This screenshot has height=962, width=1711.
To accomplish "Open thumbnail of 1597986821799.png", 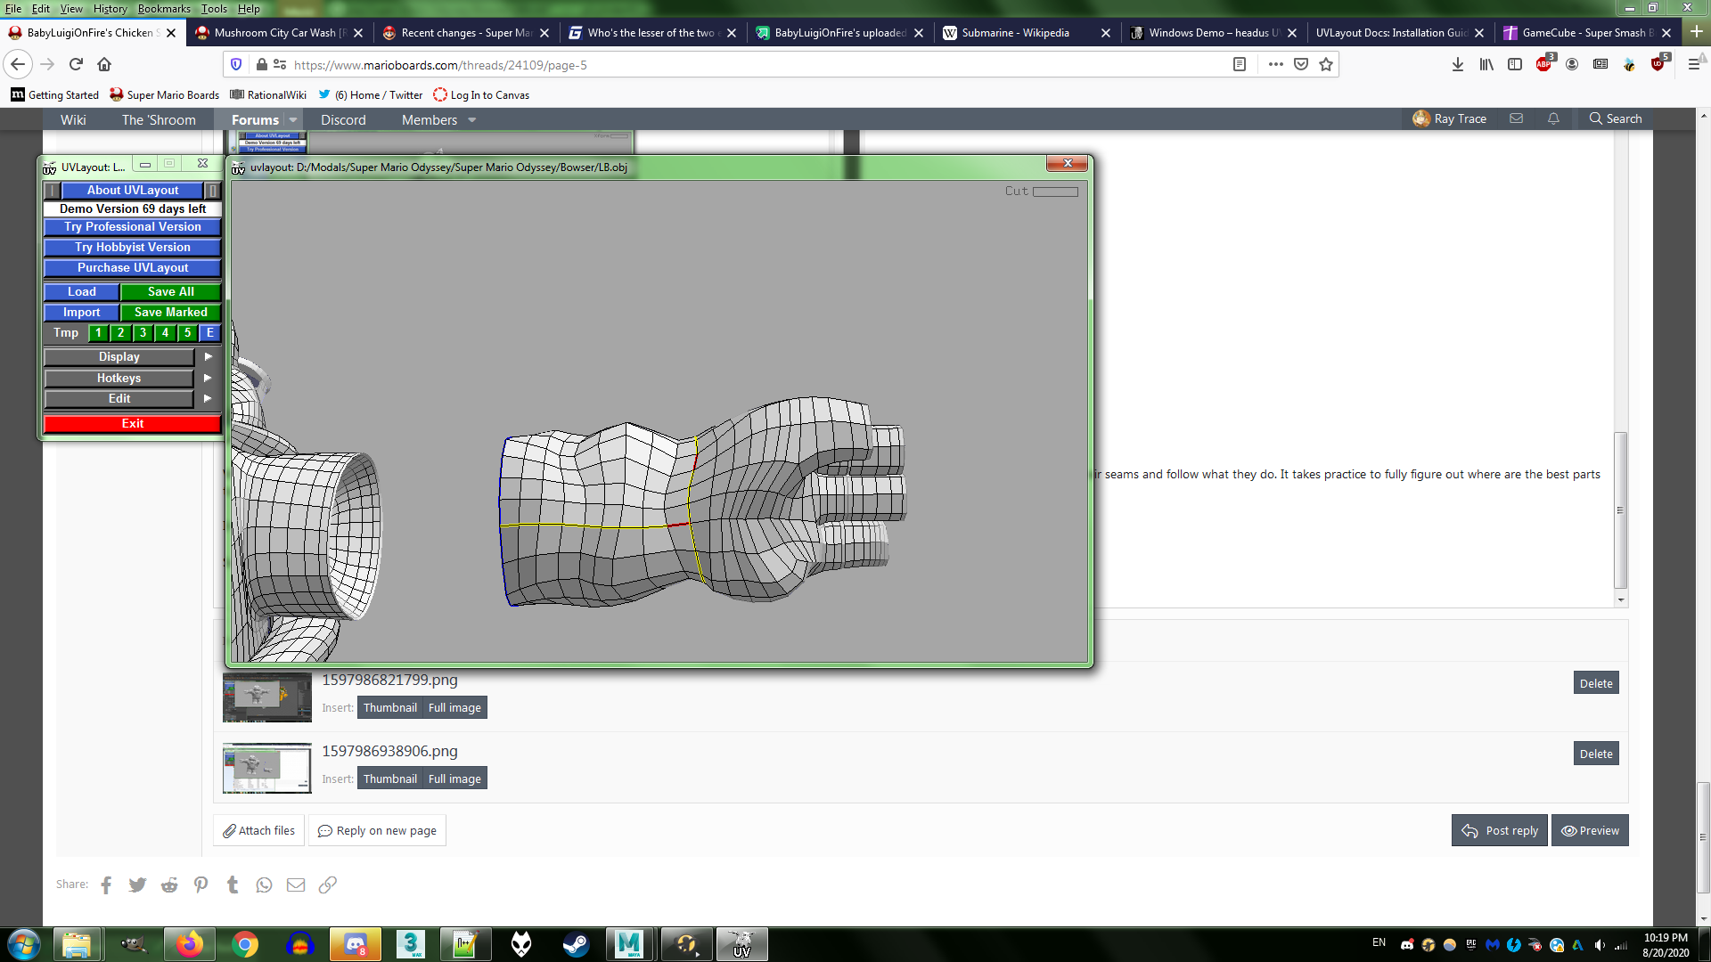I will coord(267,697).
